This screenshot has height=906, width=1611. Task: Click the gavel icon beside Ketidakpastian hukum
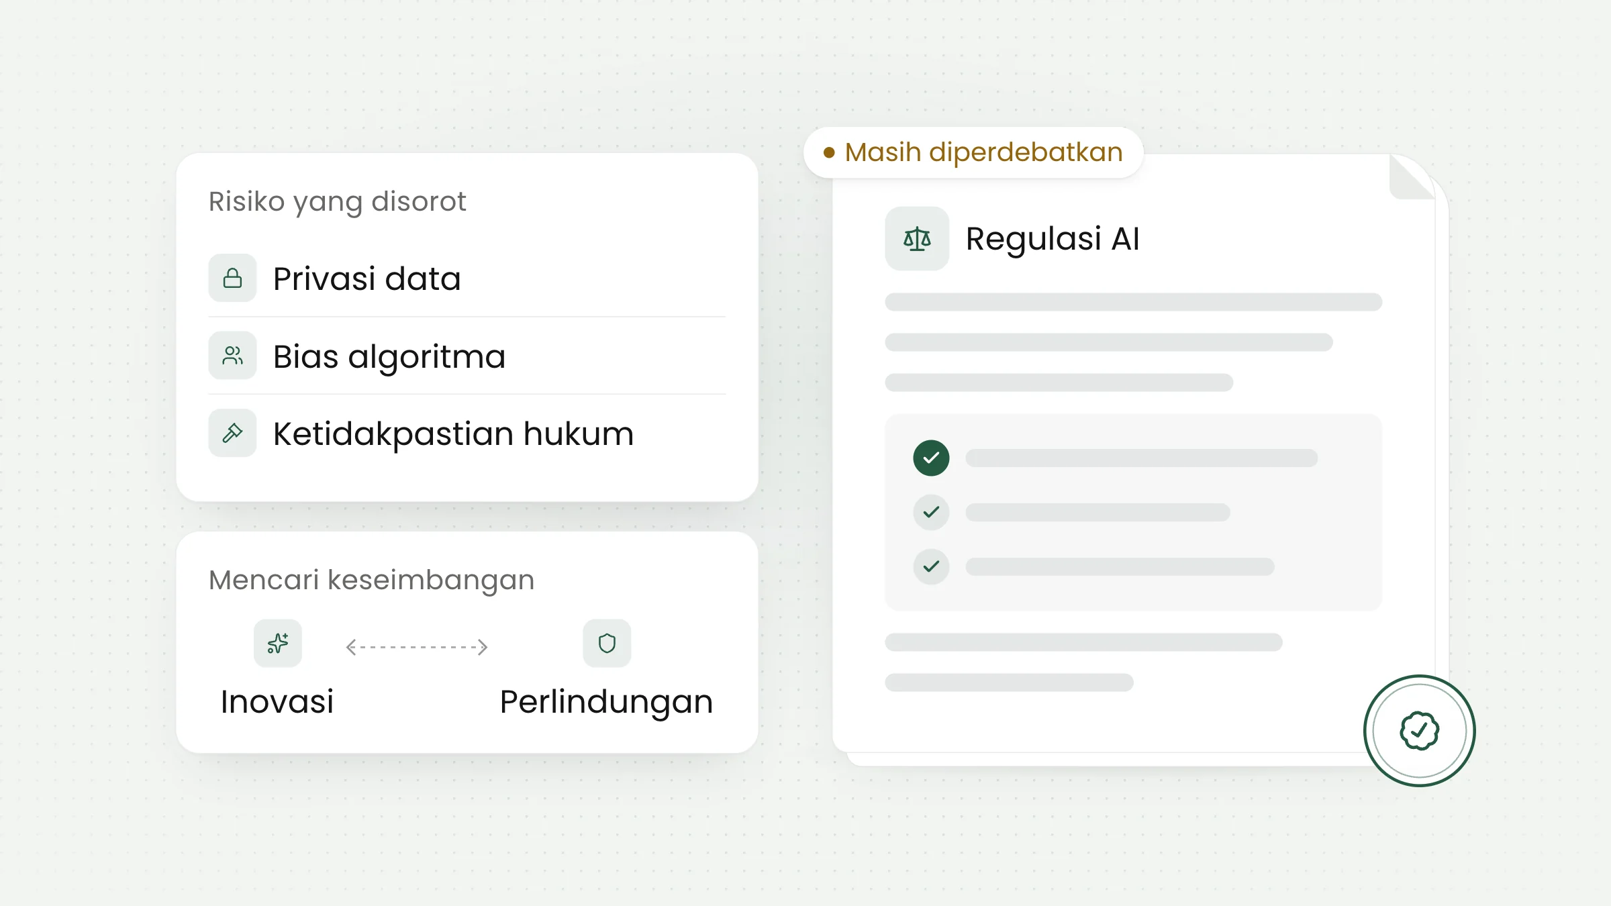point(232,433)
